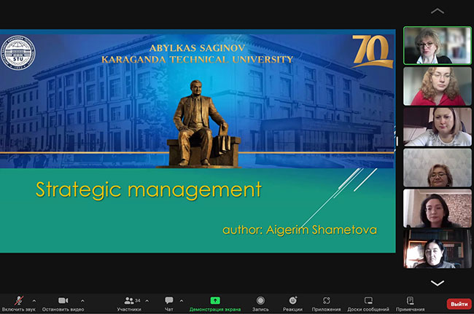The width and height of the screenshot is (474, 314).
Task: Unmute the microphone with Включить звук
Action: [18, 304]
